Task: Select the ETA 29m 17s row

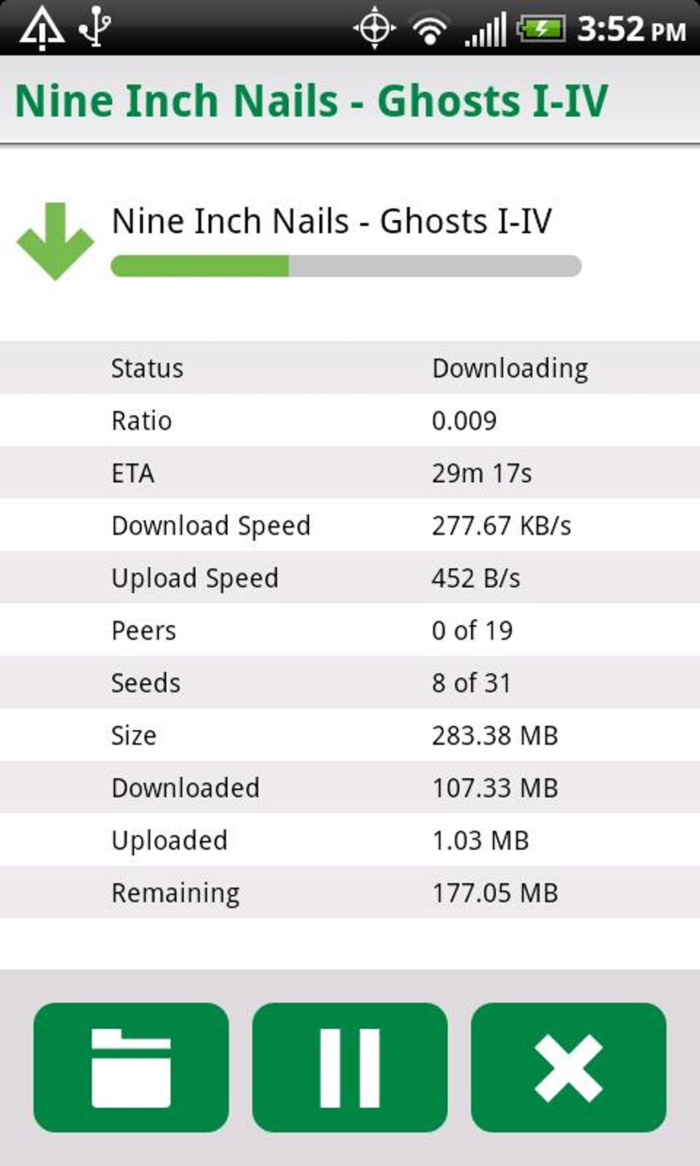Action: tap(350, 473)
